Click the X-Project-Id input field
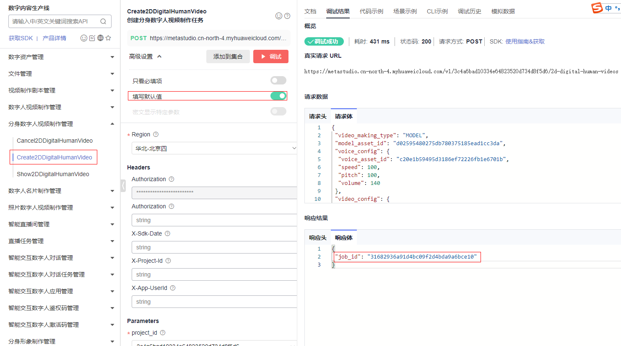The width and height of the screenshot is (621, 346). click(x=214, y=274)
